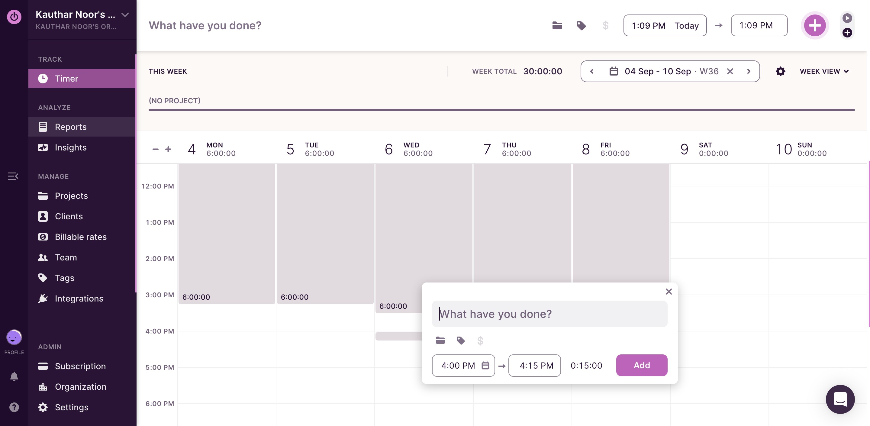Click the Add button in popup
This screenshot has height=426, width=870.
click(x=641, y=365)
